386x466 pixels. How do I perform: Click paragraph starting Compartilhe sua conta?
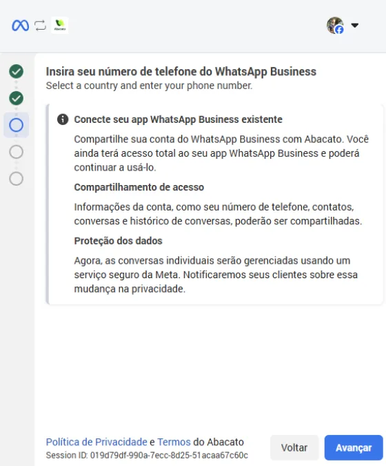point(221,153)
